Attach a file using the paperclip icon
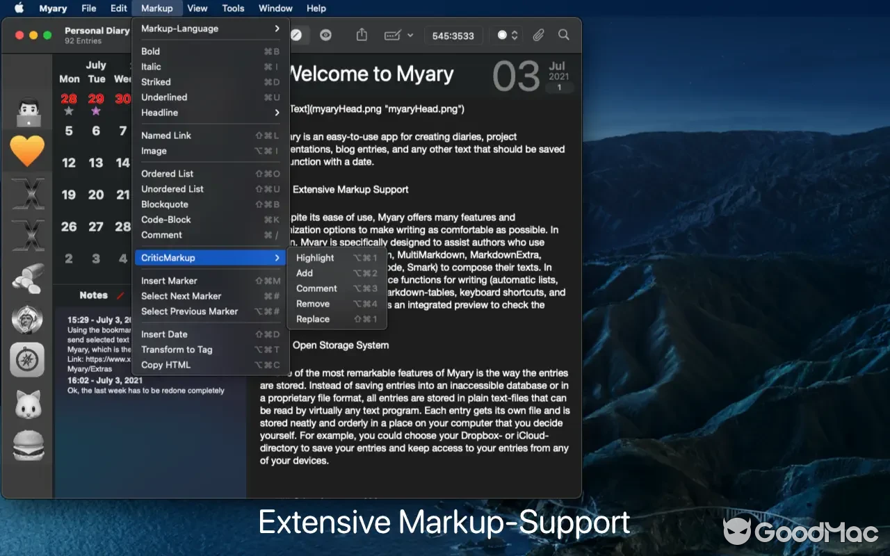 (x=537, y=35)
